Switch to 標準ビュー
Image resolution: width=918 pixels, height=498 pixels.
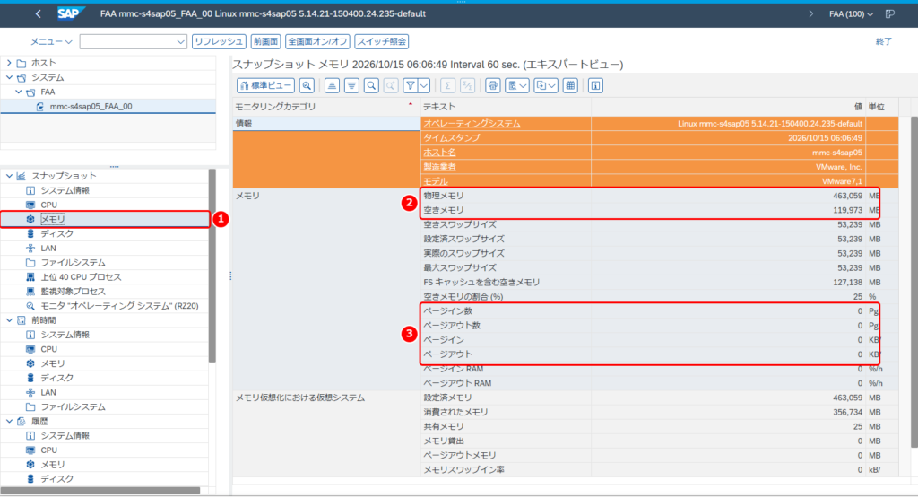(265, 85)
